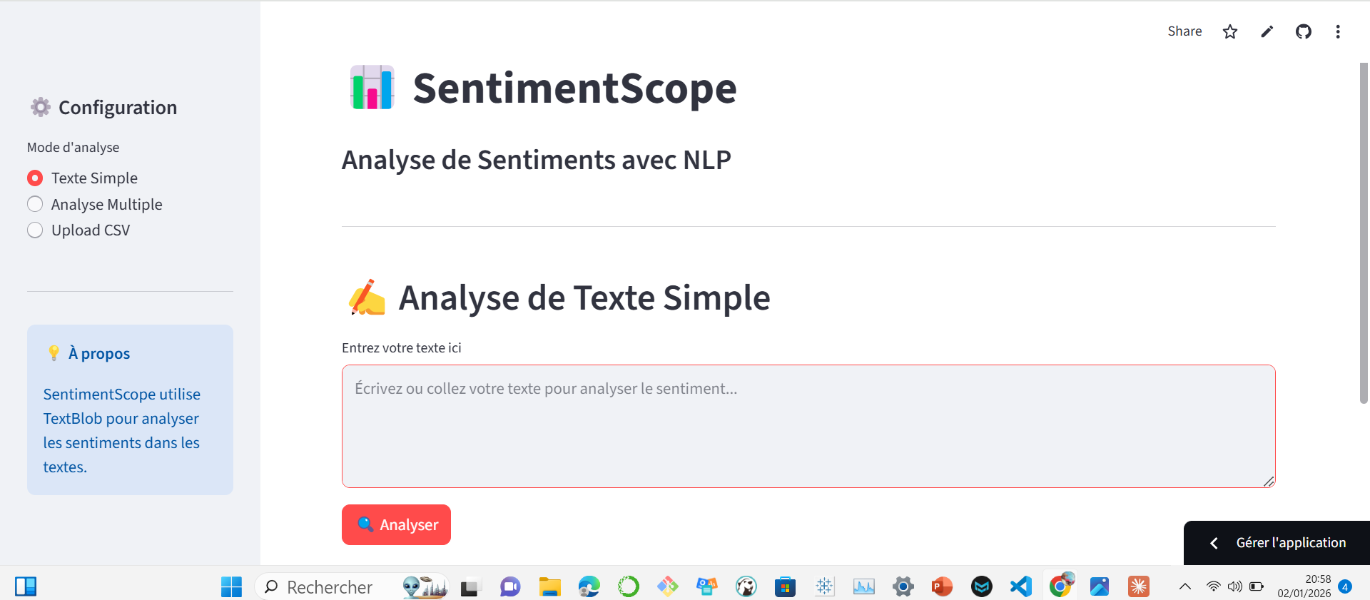
Task: Click the pencil edit icon
Action: point(1267,31)
